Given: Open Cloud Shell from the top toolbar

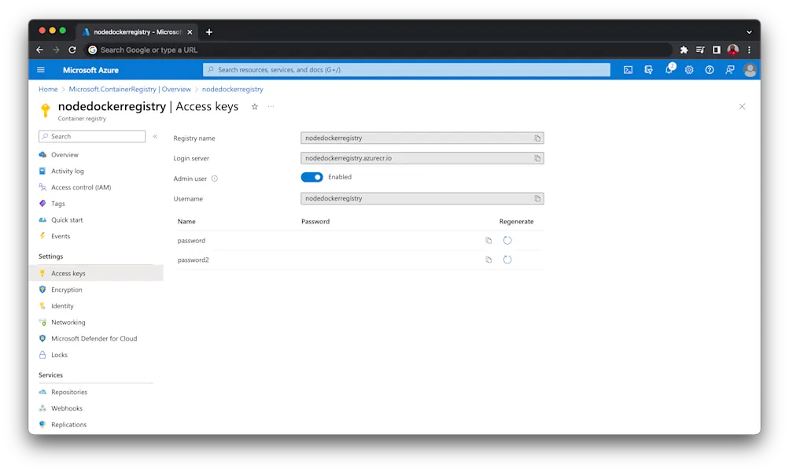Looking at the screenshot, I should [627, 69].
